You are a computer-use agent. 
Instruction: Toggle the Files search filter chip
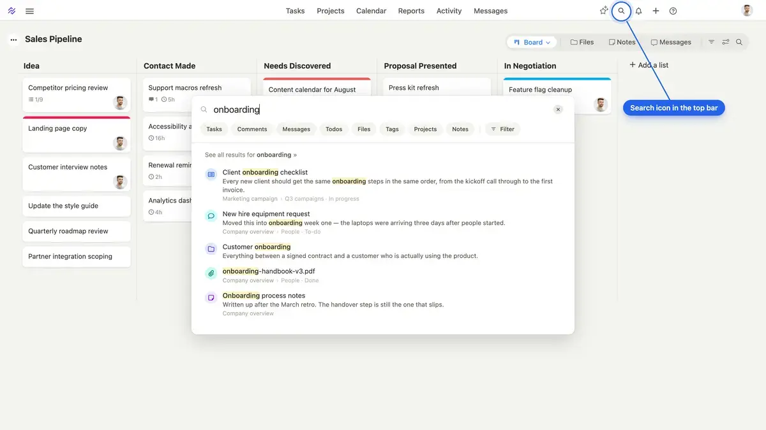pyautogui.click(x=364, y=129)
